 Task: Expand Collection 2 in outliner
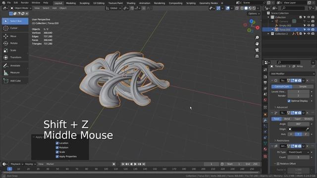click(x=268, y=34)
